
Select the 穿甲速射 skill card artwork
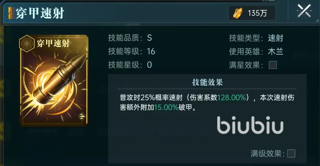pyautogui.click(x=54, y=81)
